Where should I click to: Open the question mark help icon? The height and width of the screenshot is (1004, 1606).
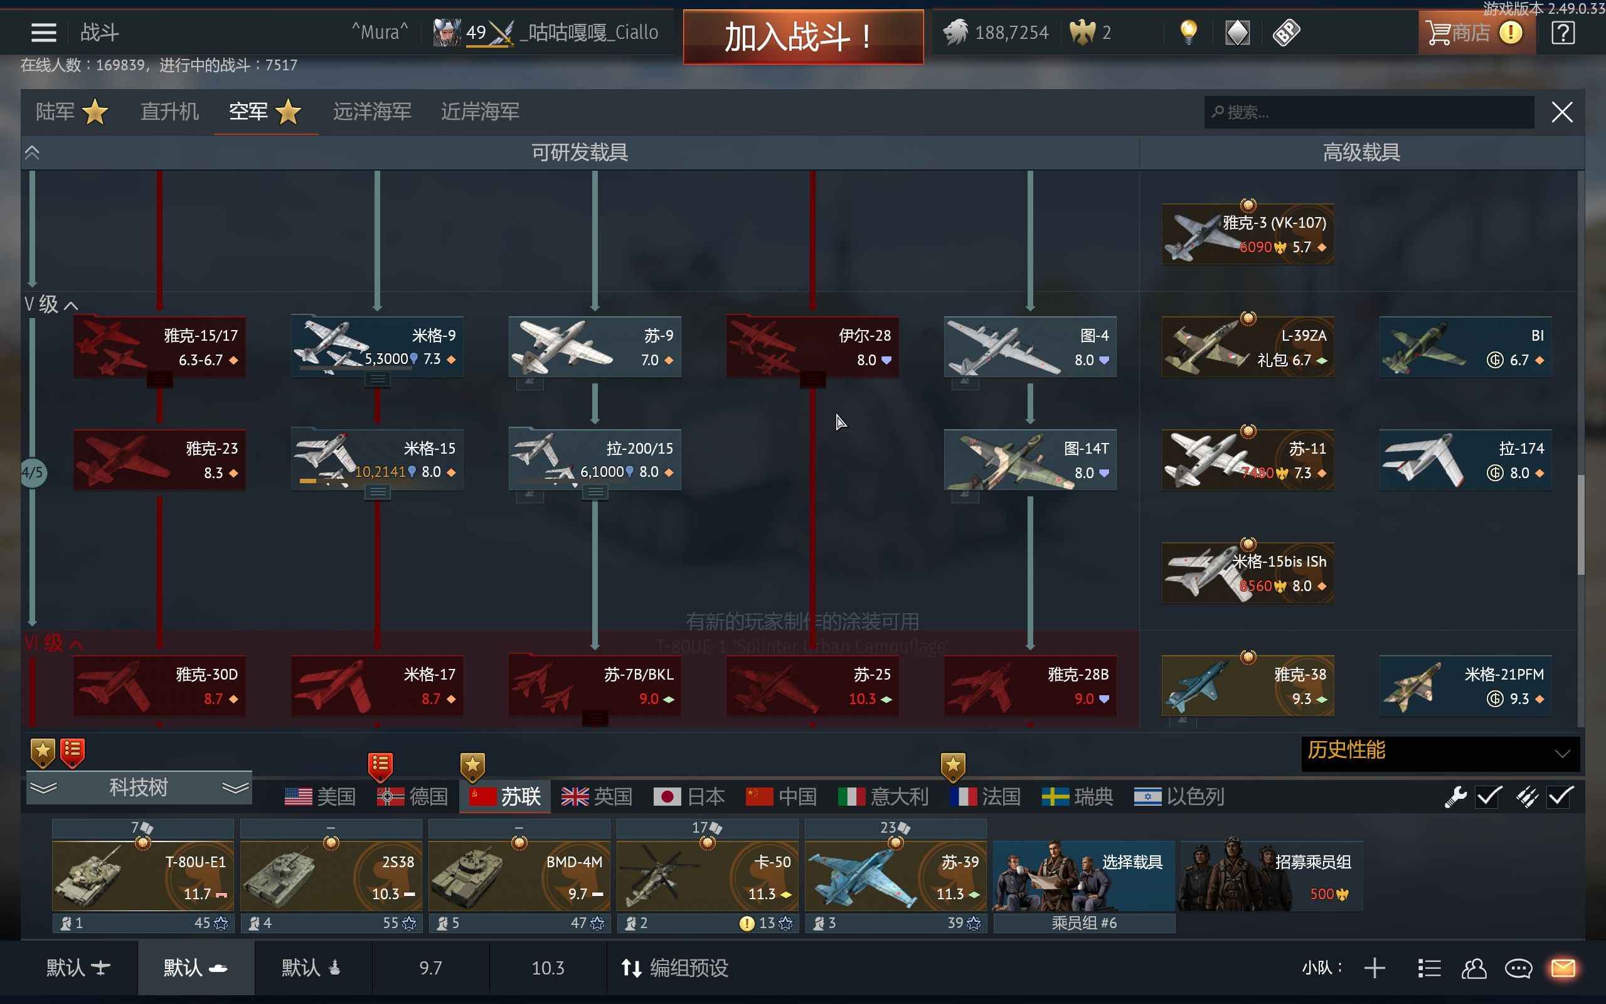(x=1563, y=32)
